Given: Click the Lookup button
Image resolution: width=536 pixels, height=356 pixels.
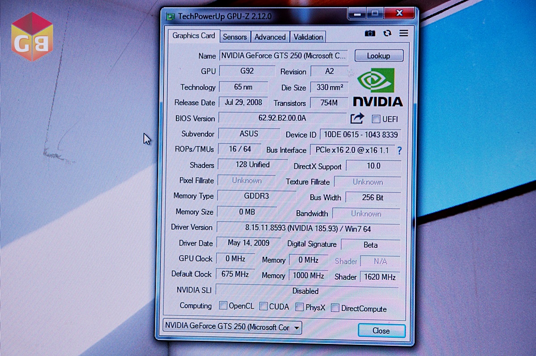Looking at the screenshot, I should click(379, 56).
